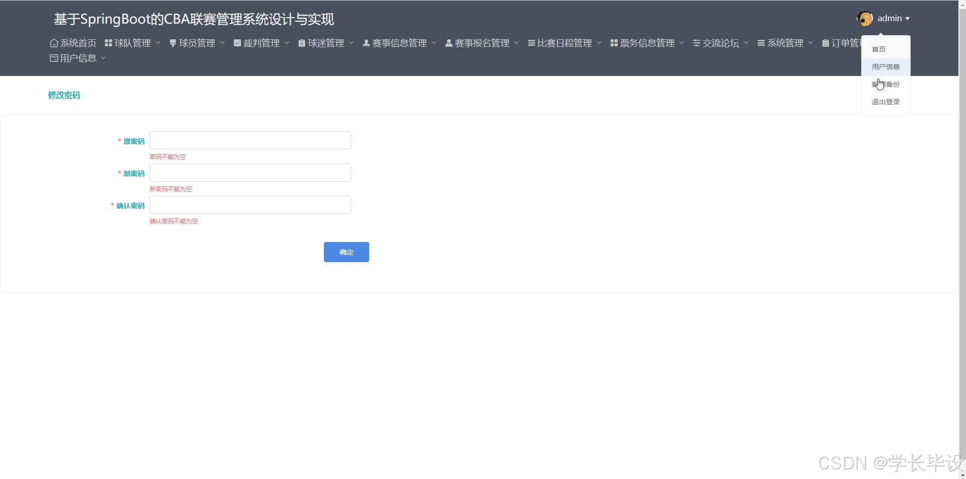Focus the 确认密码 input field
This screenshot has height=479, width=966.
(250, 205)
